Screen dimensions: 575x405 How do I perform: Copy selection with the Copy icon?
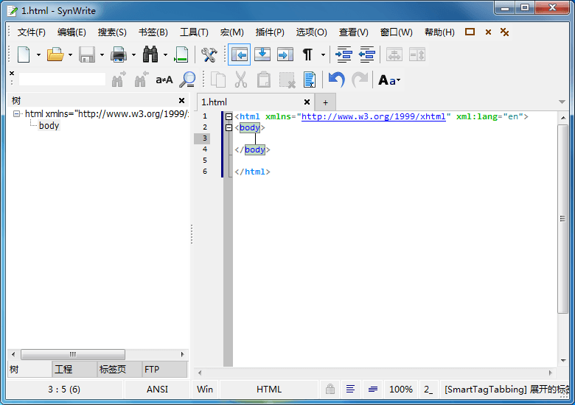point(218,80)
